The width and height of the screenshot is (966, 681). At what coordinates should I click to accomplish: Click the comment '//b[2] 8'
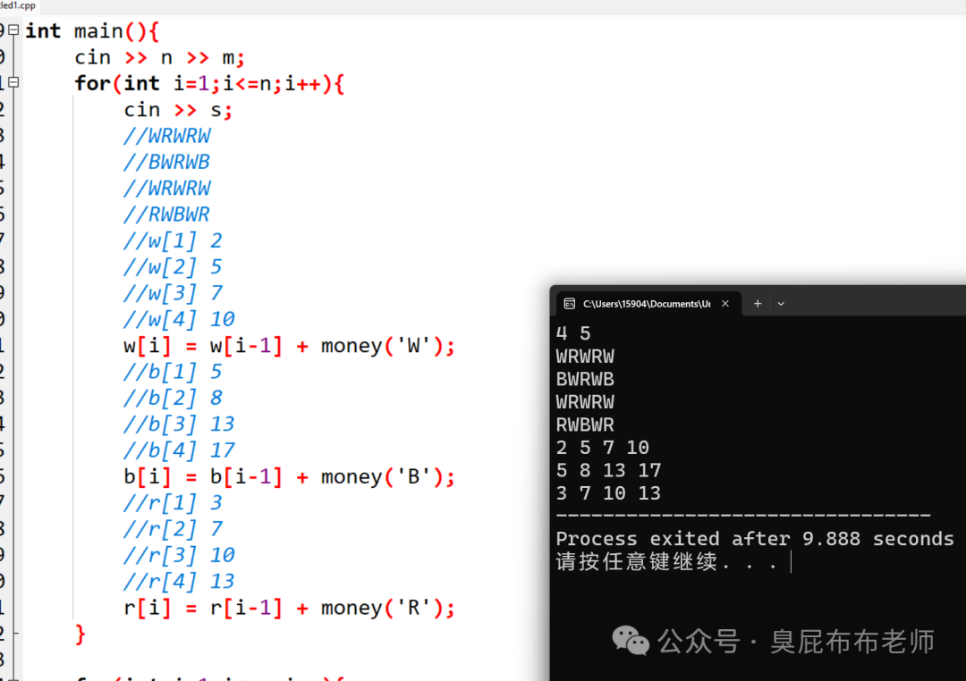click(x=173, y=398)
